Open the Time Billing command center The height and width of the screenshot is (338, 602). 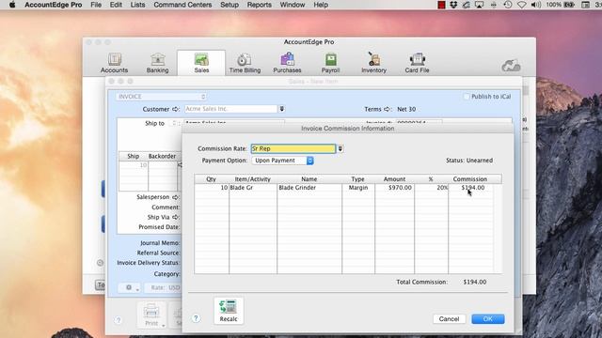pos(245,63)
